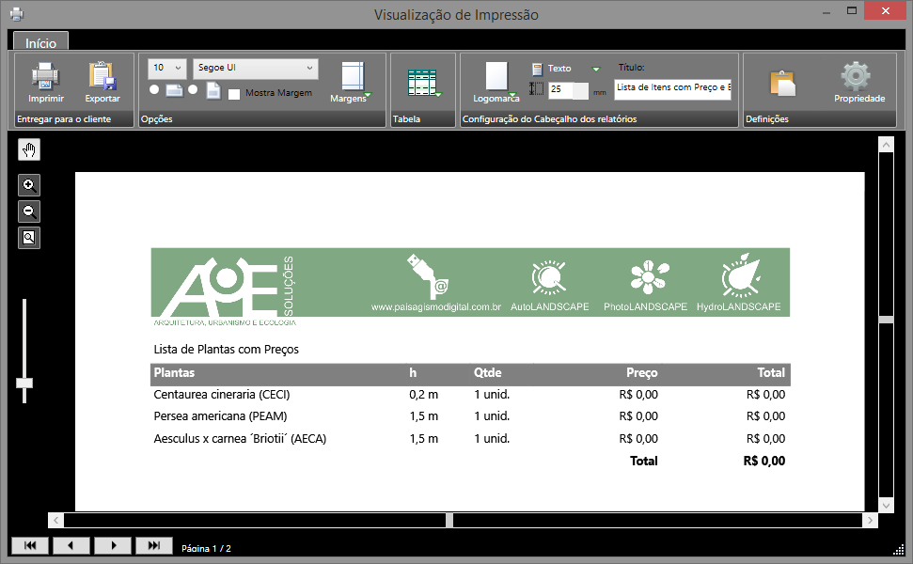The image size is (913, 564).
Task: Enable the Mostra Margem checkbox
Action: click(234, 93)
